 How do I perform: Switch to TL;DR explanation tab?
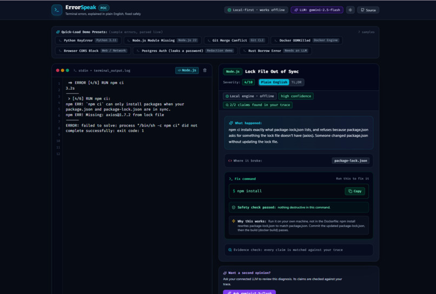[296, 82]
